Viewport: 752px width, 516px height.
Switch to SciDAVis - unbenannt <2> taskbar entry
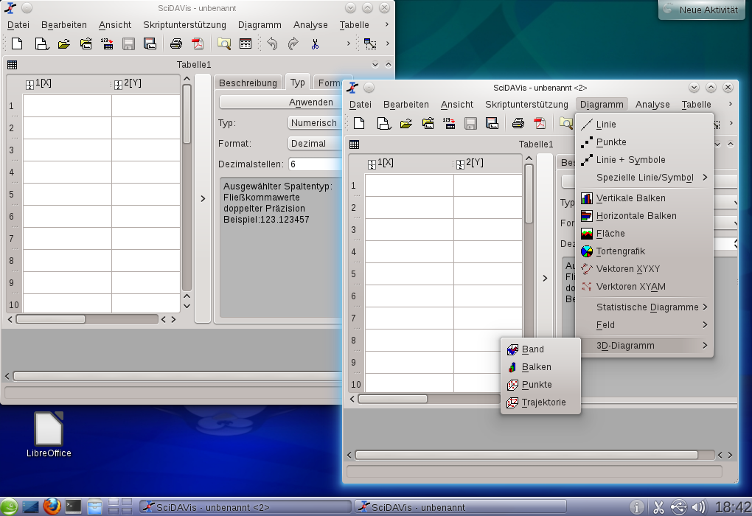(246, 507)
